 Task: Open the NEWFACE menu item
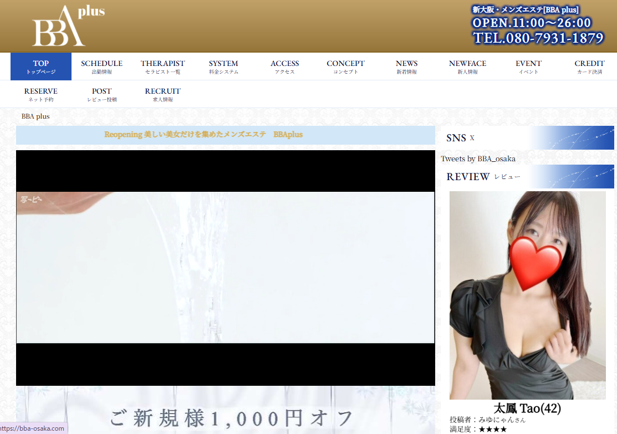(467, 67)
